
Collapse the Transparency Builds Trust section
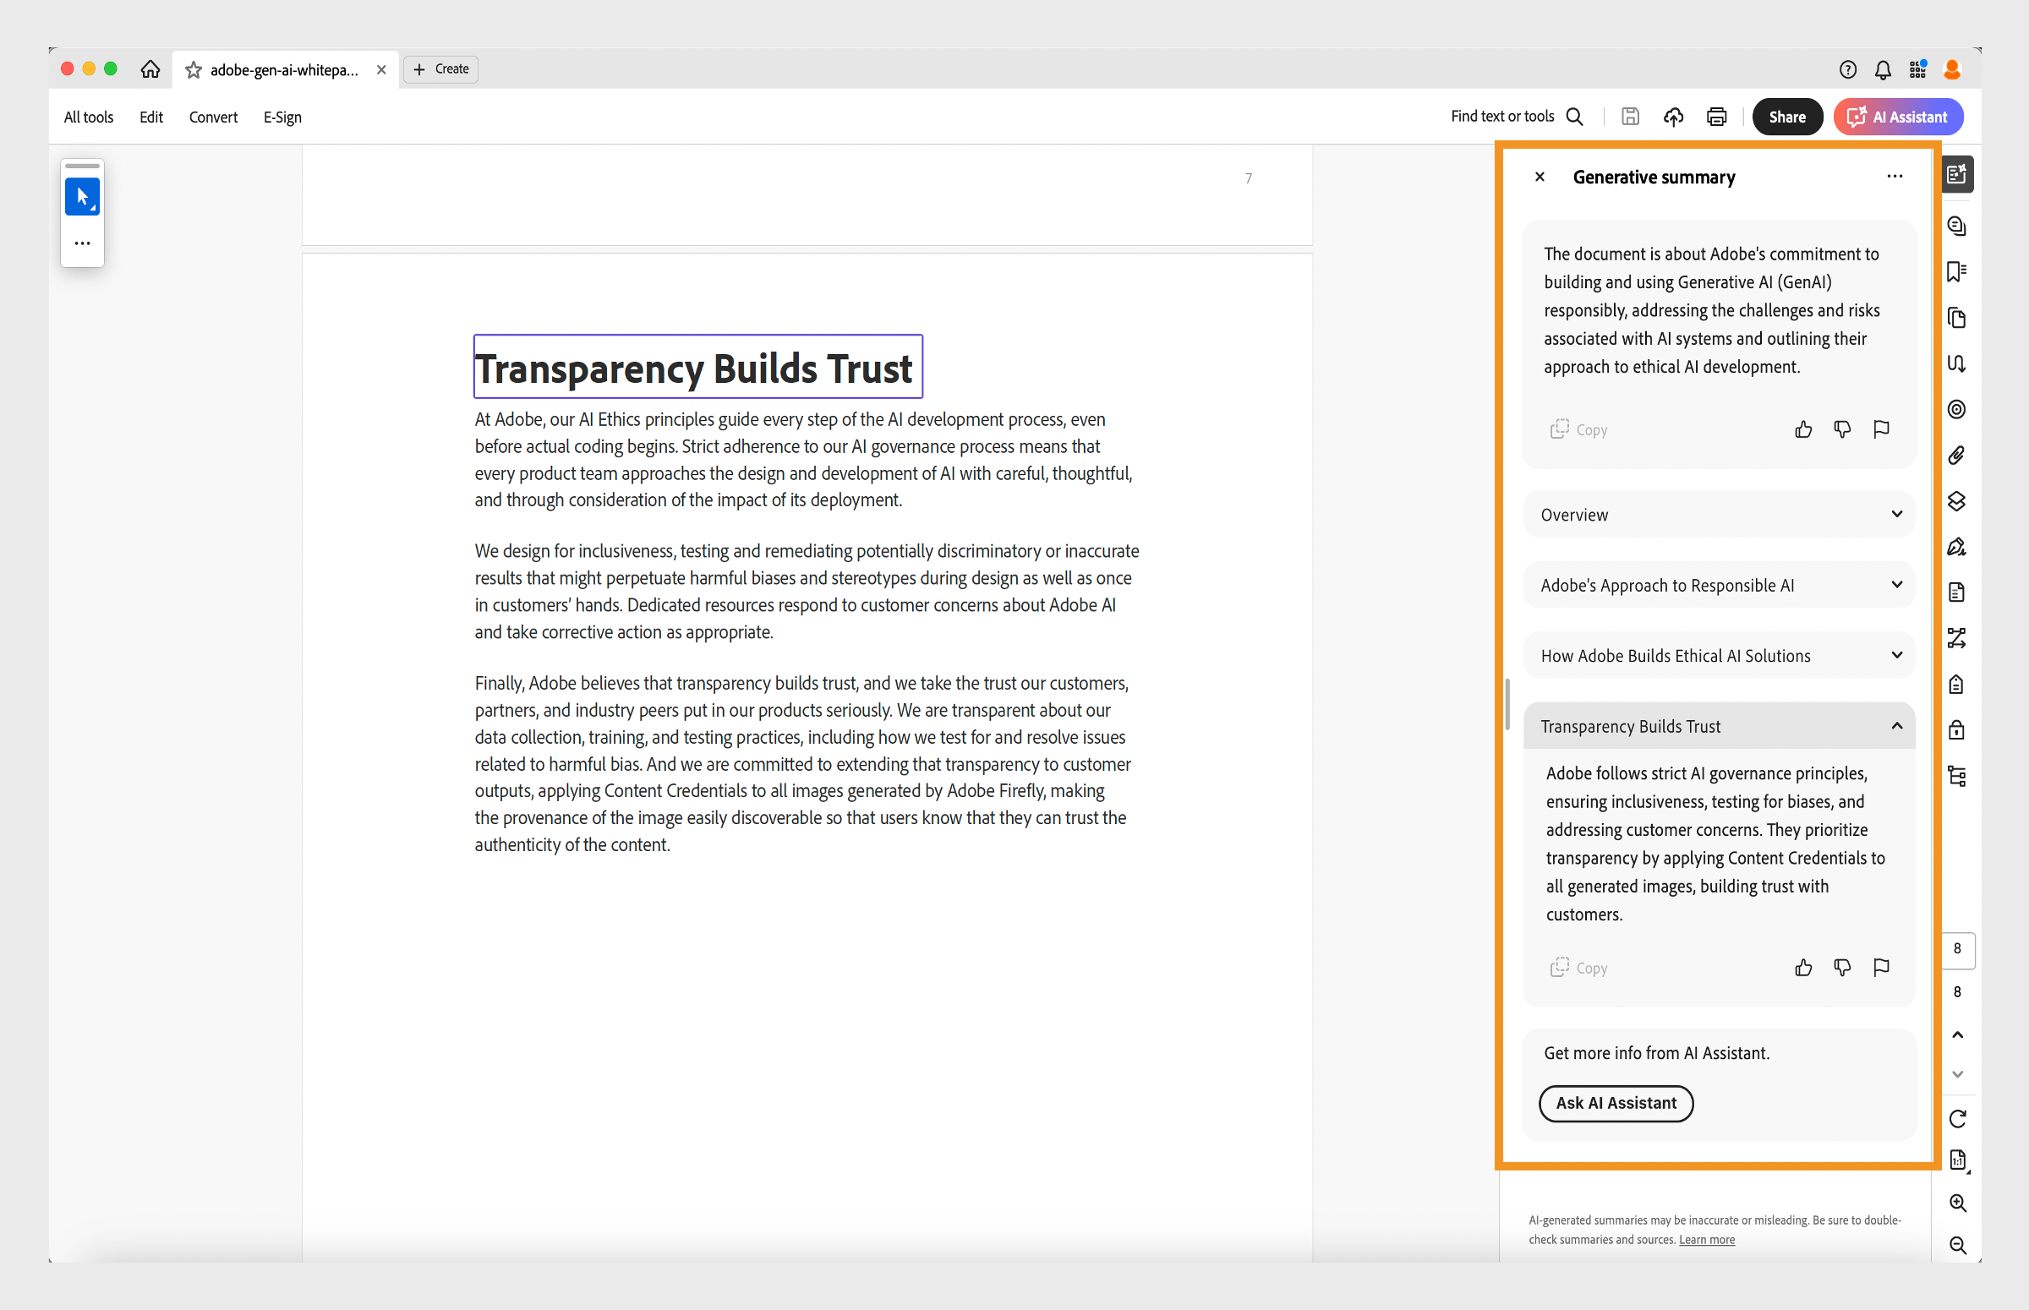1895,726
